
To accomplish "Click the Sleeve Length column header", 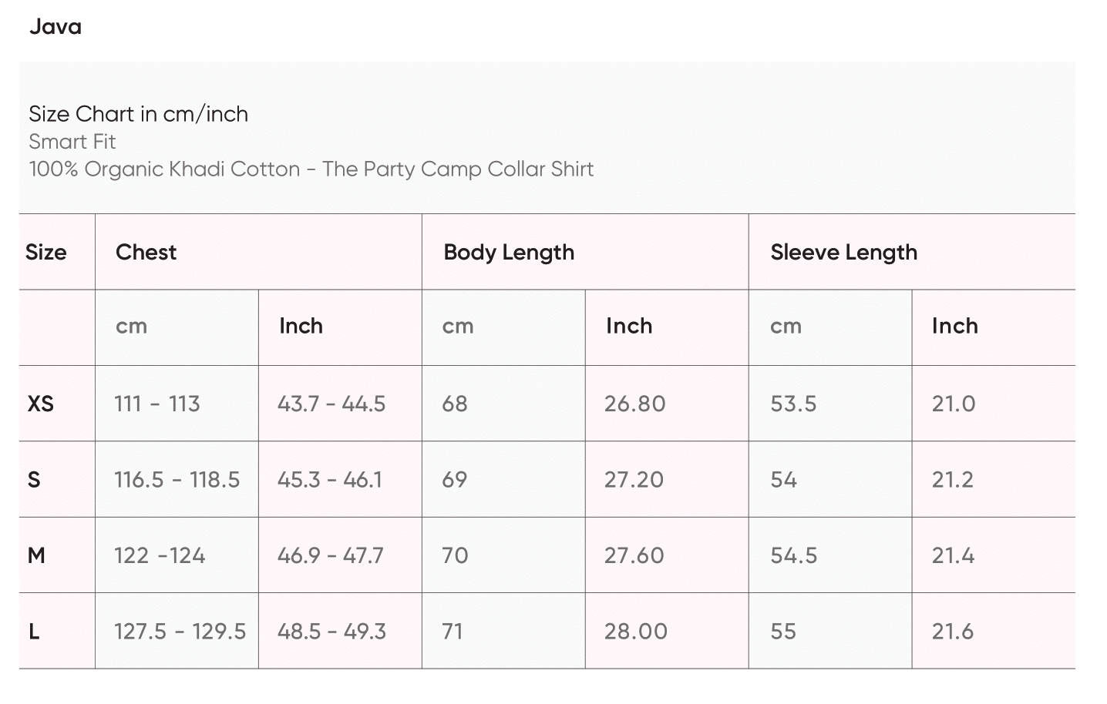I will click(x=844, y=253).
